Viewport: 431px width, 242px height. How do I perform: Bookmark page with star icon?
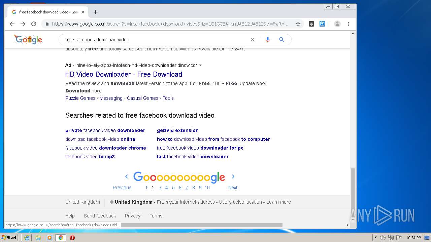click(x=298, y=24)
